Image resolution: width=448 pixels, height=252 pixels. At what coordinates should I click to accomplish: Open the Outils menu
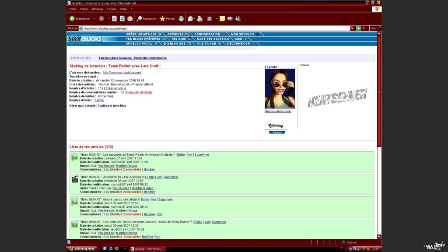123,9
